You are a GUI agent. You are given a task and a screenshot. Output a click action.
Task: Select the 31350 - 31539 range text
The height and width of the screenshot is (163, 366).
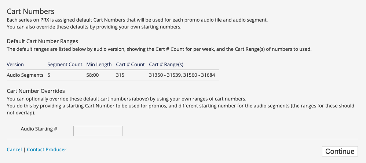pyautogui.click(x=165, y=75)
